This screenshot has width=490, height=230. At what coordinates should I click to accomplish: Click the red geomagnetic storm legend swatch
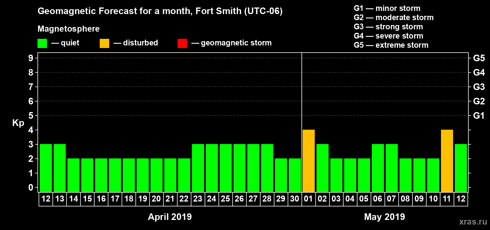click(182, 43)
